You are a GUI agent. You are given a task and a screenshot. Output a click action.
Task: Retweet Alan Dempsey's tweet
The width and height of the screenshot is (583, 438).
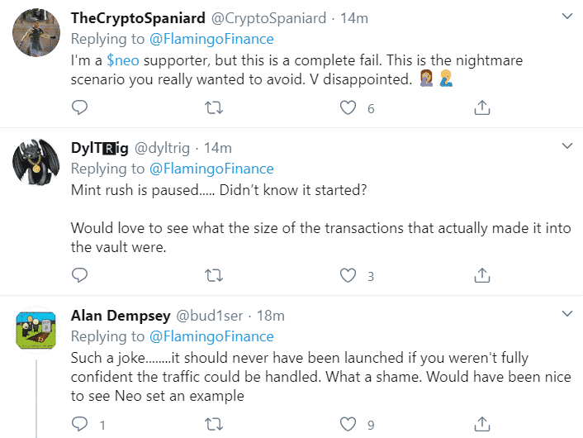(214, 424)
